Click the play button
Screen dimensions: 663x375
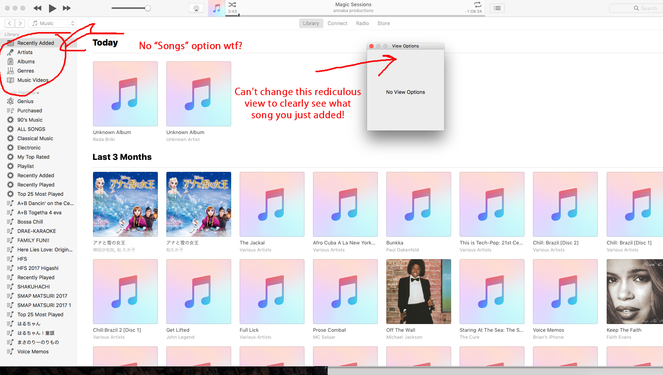(52, 8)
